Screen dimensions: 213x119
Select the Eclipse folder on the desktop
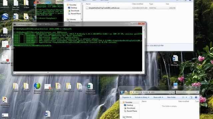[x=26, y=4]
